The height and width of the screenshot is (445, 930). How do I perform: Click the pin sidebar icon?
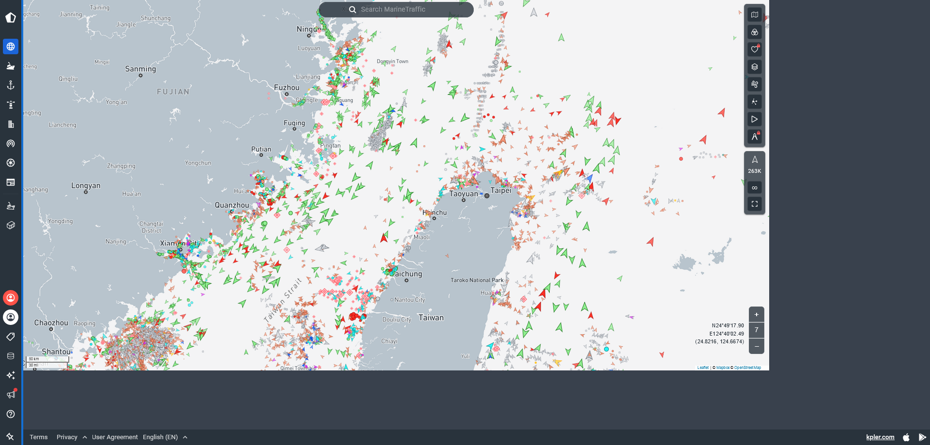click(10, 436)
